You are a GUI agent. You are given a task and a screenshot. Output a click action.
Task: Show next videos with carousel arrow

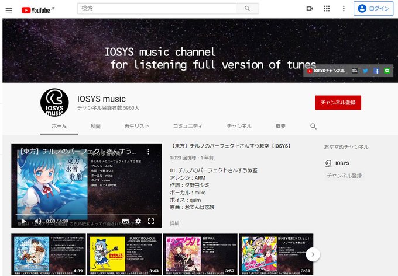(x=313, y=254)
